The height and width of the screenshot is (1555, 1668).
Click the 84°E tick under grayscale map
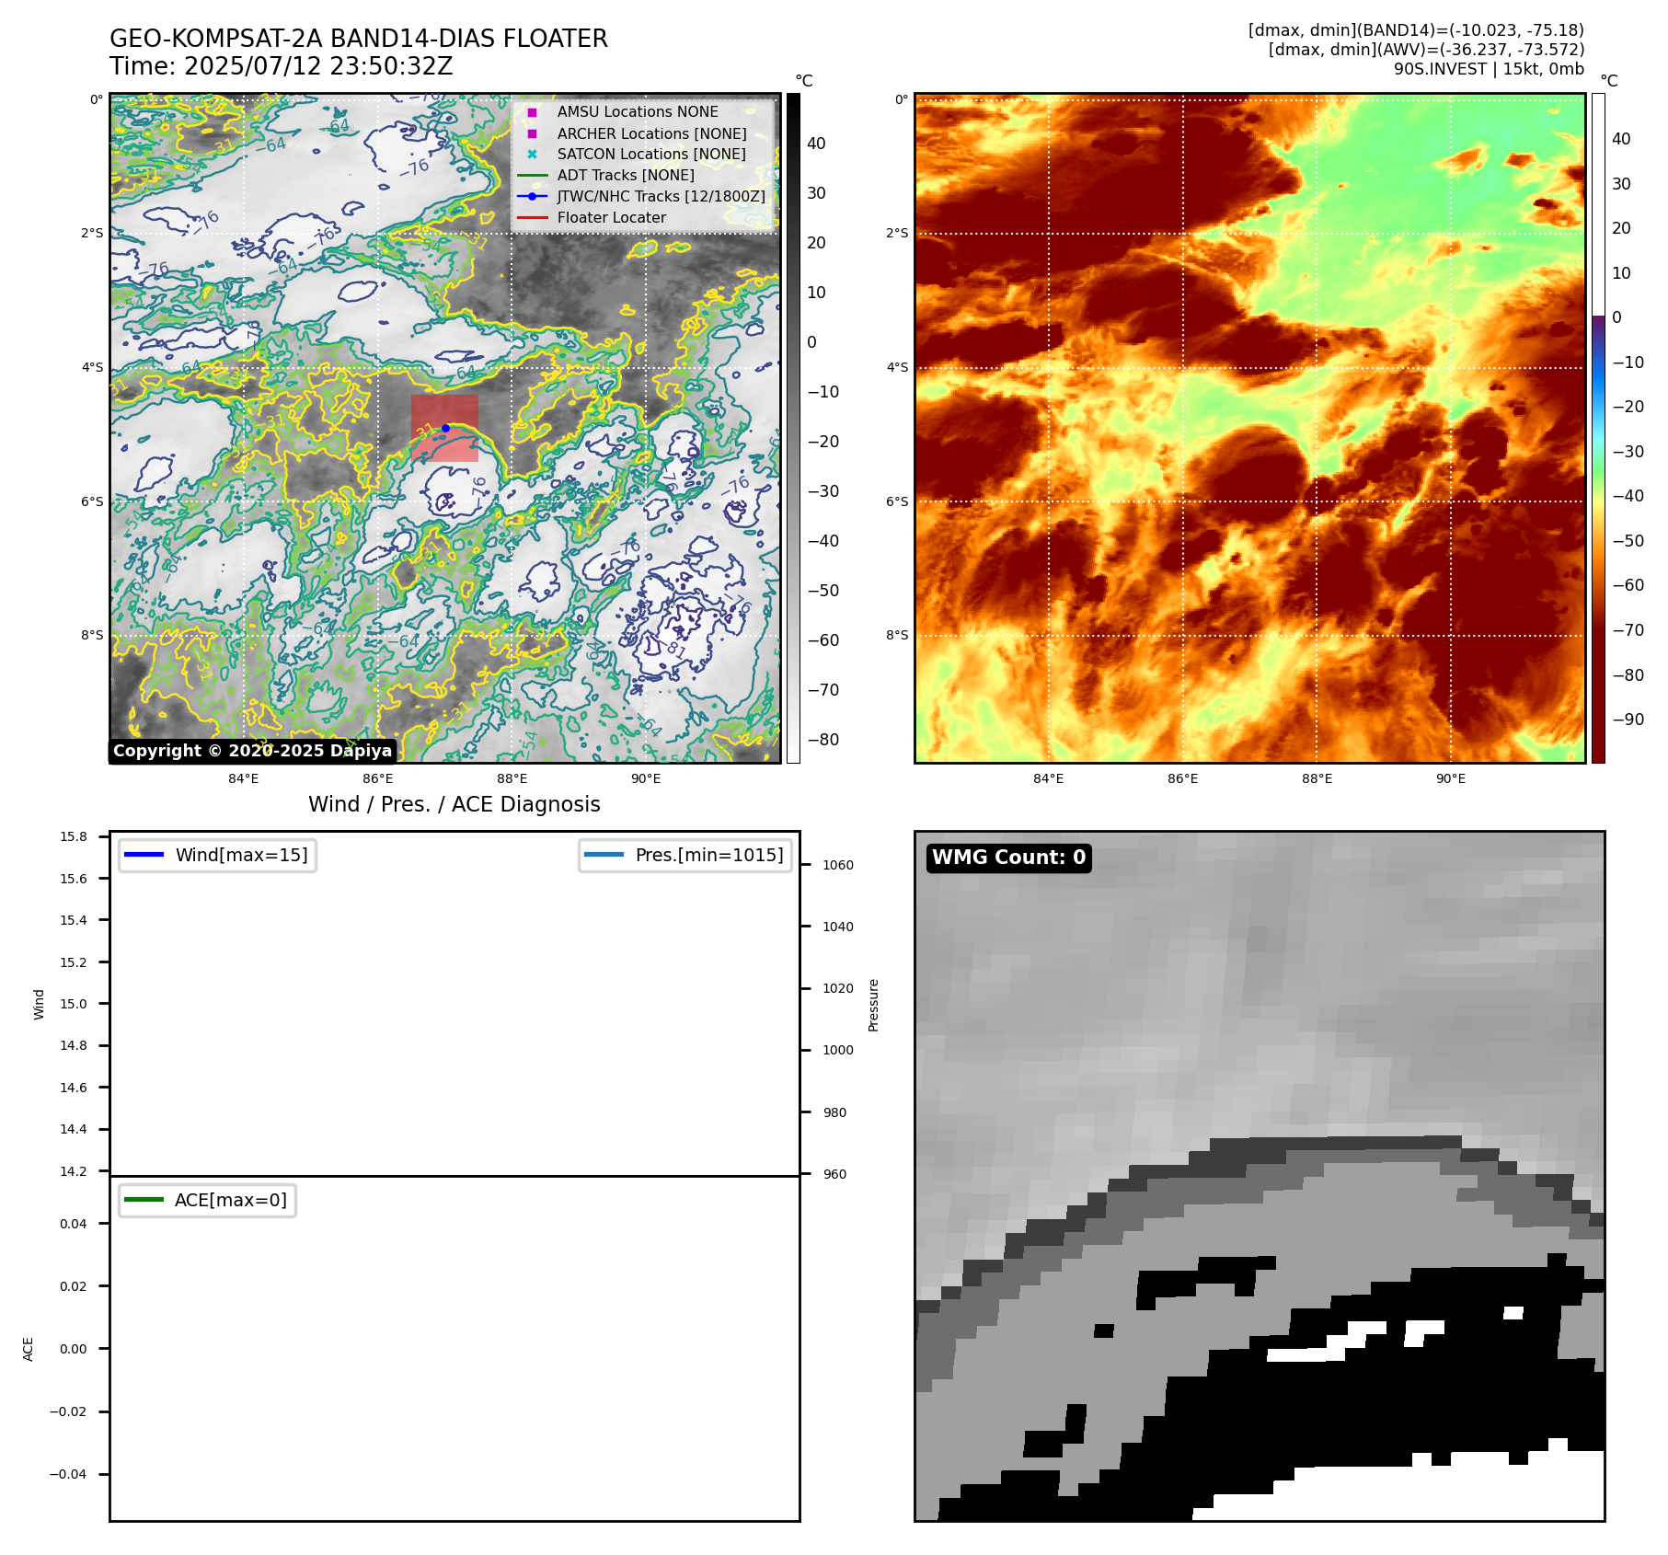pyautogui.click(x=244, y=778)
